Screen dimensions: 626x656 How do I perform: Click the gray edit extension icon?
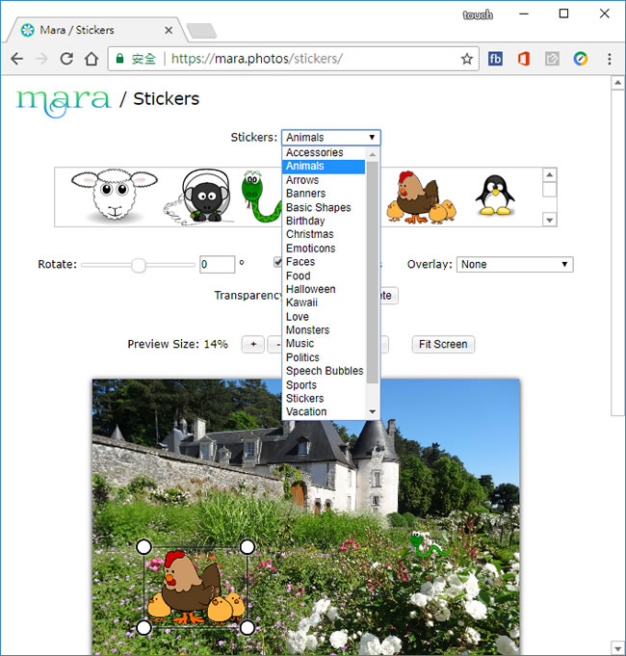552,59
